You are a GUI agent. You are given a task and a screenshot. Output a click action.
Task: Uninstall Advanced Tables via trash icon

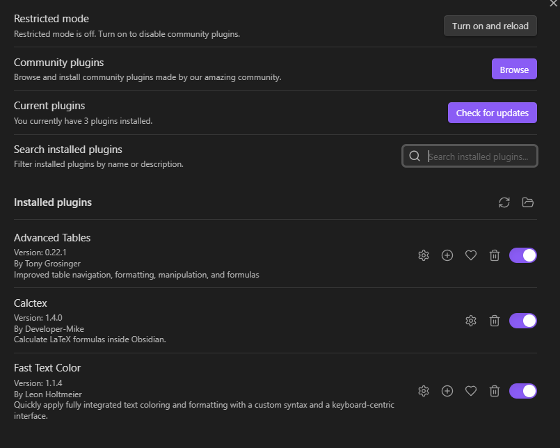click(x=495, y=255)
